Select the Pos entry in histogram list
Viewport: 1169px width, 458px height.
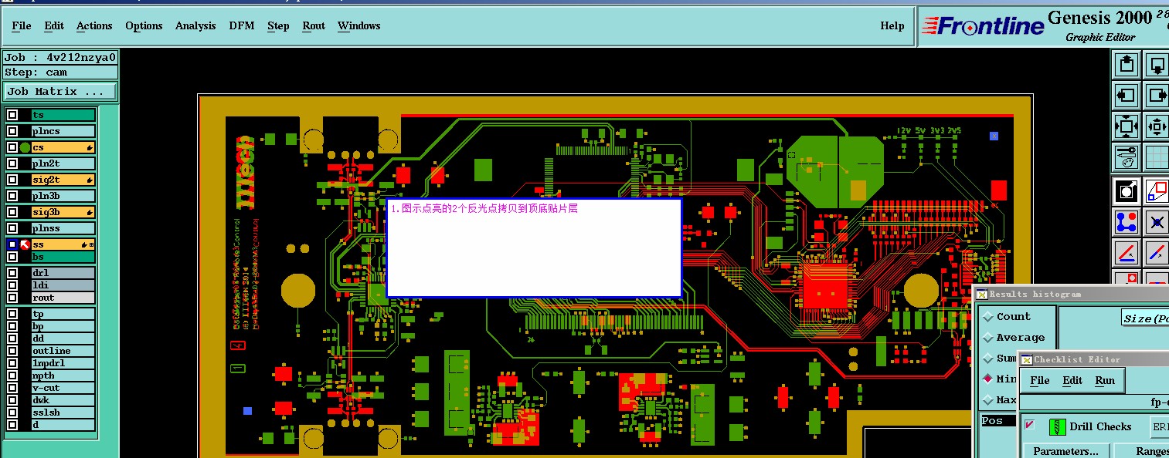(x=998, y=421)
